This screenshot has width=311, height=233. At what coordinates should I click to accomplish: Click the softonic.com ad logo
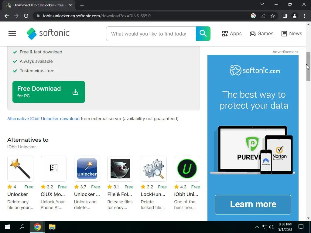click(255, 70)
